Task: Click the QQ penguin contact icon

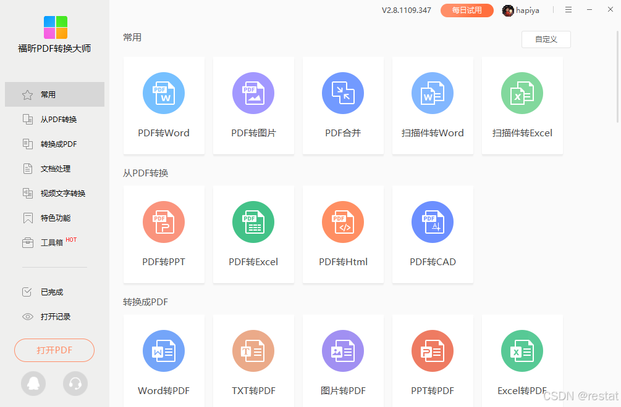Action: point(33,384)
